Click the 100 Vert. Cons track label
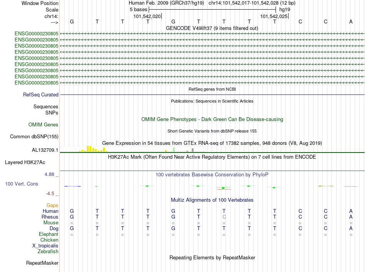Image resolution: width=365 pixels, height=272 pixels. [x=22, y=184]
